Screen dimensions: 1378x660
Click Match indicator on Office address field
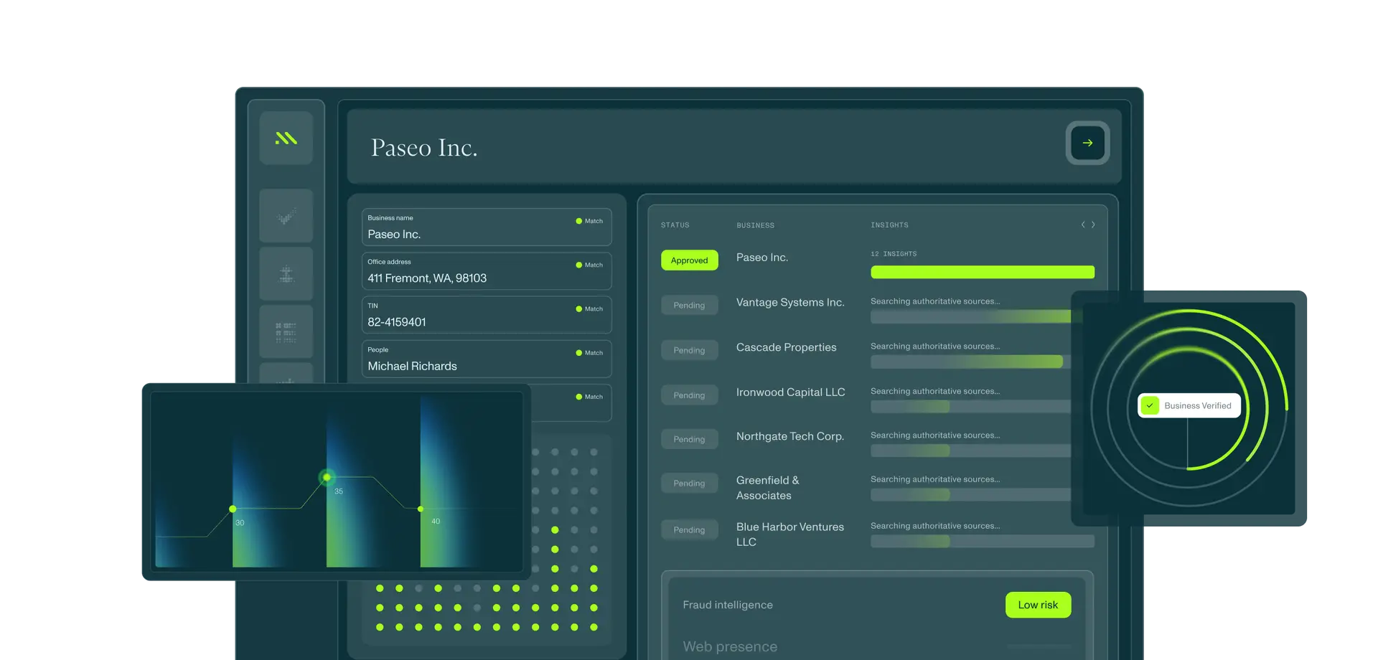(589, 265)
